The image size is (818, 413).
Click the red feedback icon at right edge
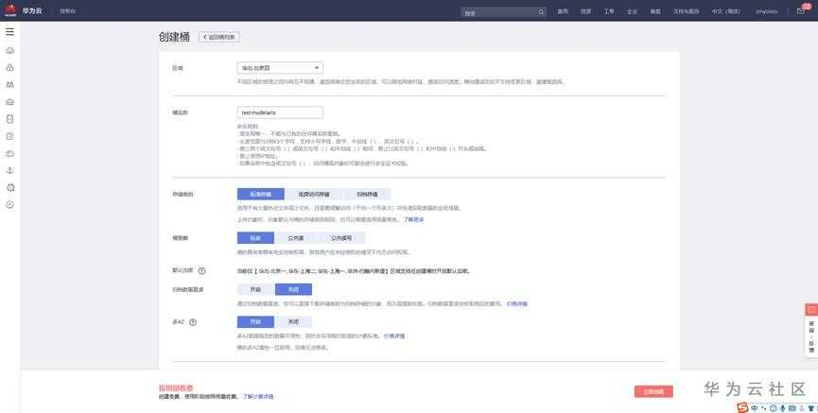811,310
